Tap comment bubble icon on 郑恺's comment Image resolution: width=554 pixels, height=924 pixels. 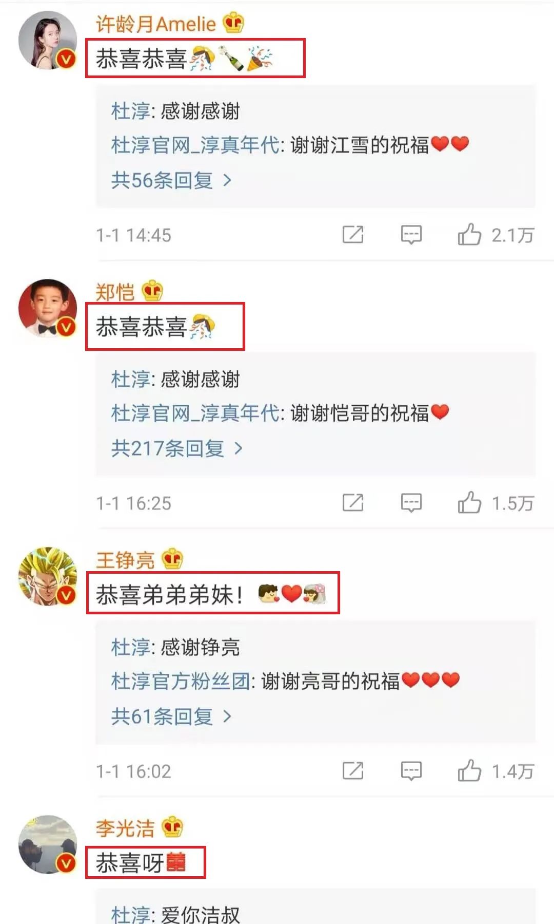click(x=411, y=503)
